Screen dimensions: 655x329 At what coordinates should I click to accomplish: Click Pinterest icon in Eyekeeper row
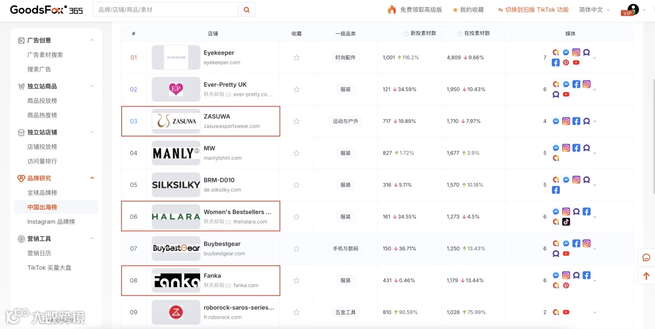566,62
